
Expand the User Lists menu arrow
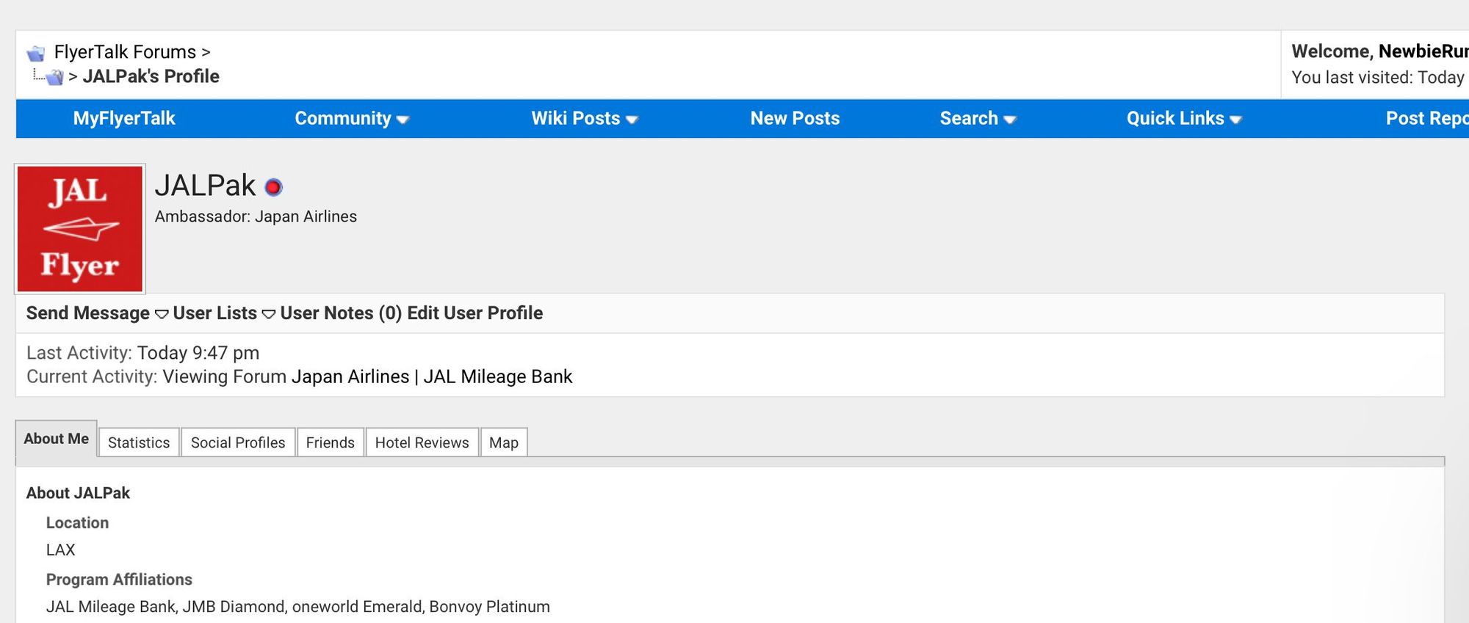(269, 314)
